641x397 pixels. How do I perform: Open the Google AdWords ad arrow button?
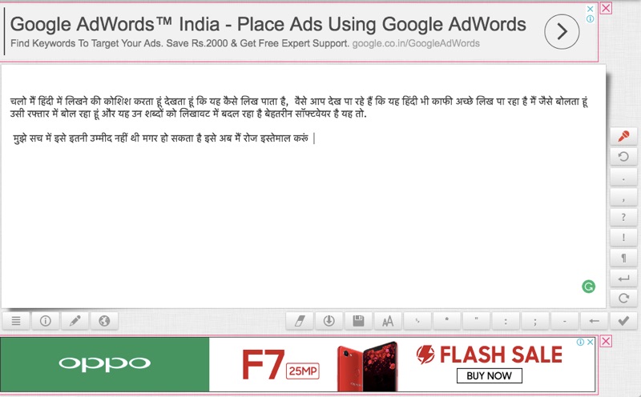pyautogui.click(x=562, y=31)
